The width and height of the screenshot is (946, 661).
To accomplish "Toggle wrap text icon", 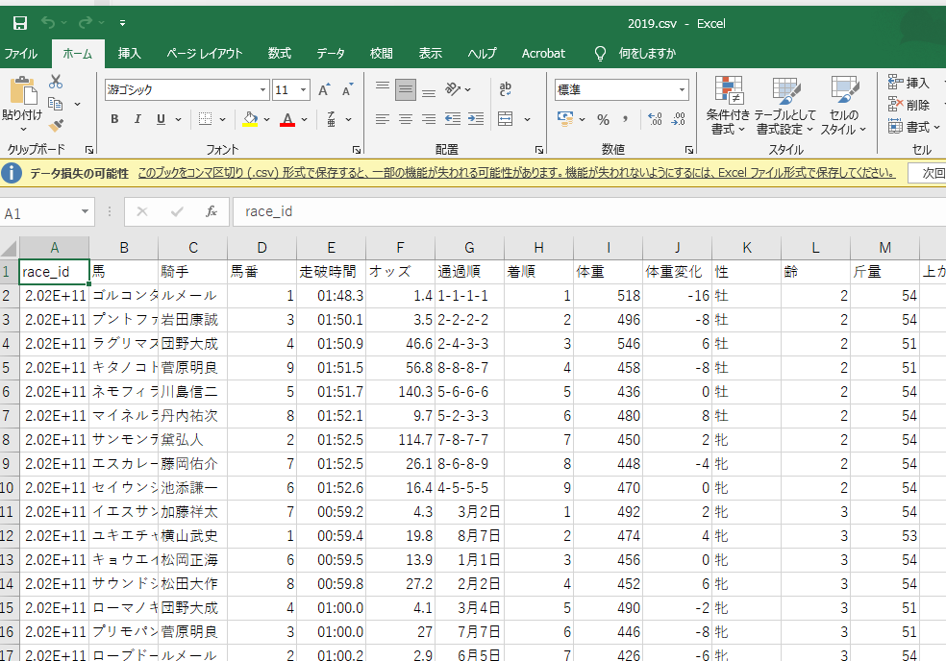I will click(506, 89).
